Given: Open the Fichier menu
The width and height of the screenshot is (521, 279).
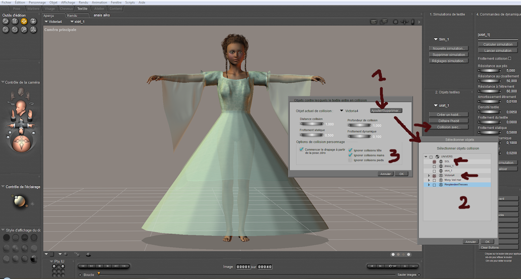Looking at the screenshot, I should coord(7,2).
